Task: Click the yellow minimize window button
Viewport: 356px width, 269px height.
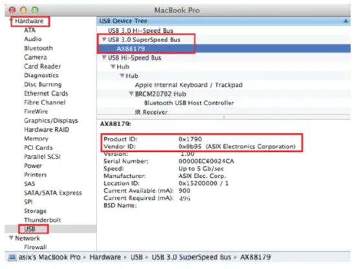Action: [23, 10]
